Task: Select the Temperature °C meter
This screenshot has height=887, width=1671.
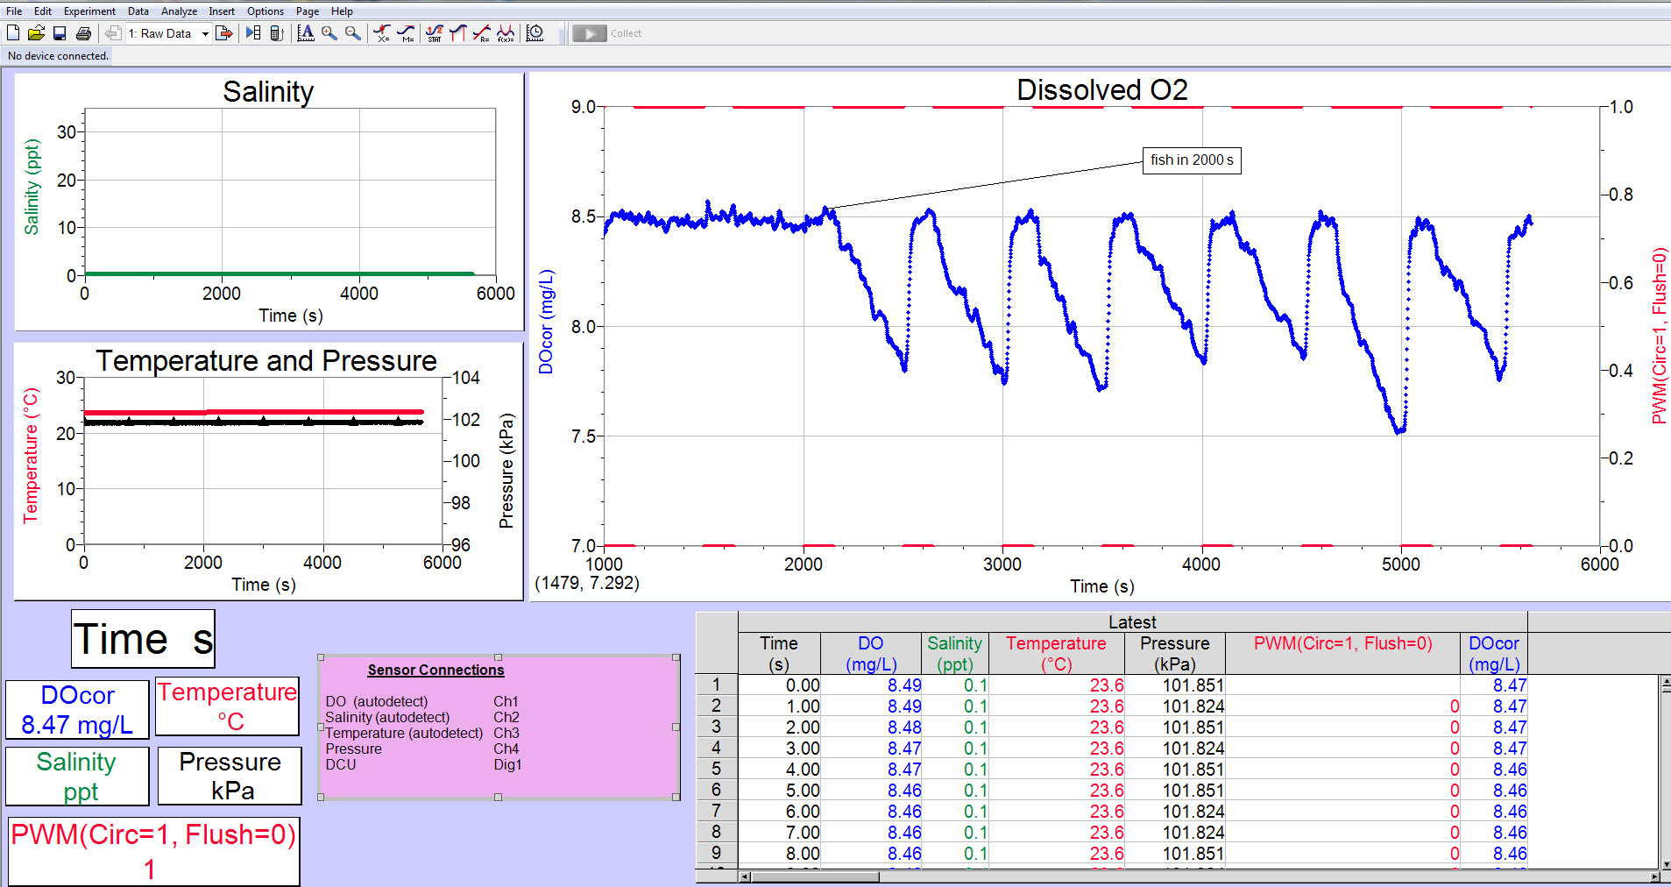Action: [x=228, y=706]
